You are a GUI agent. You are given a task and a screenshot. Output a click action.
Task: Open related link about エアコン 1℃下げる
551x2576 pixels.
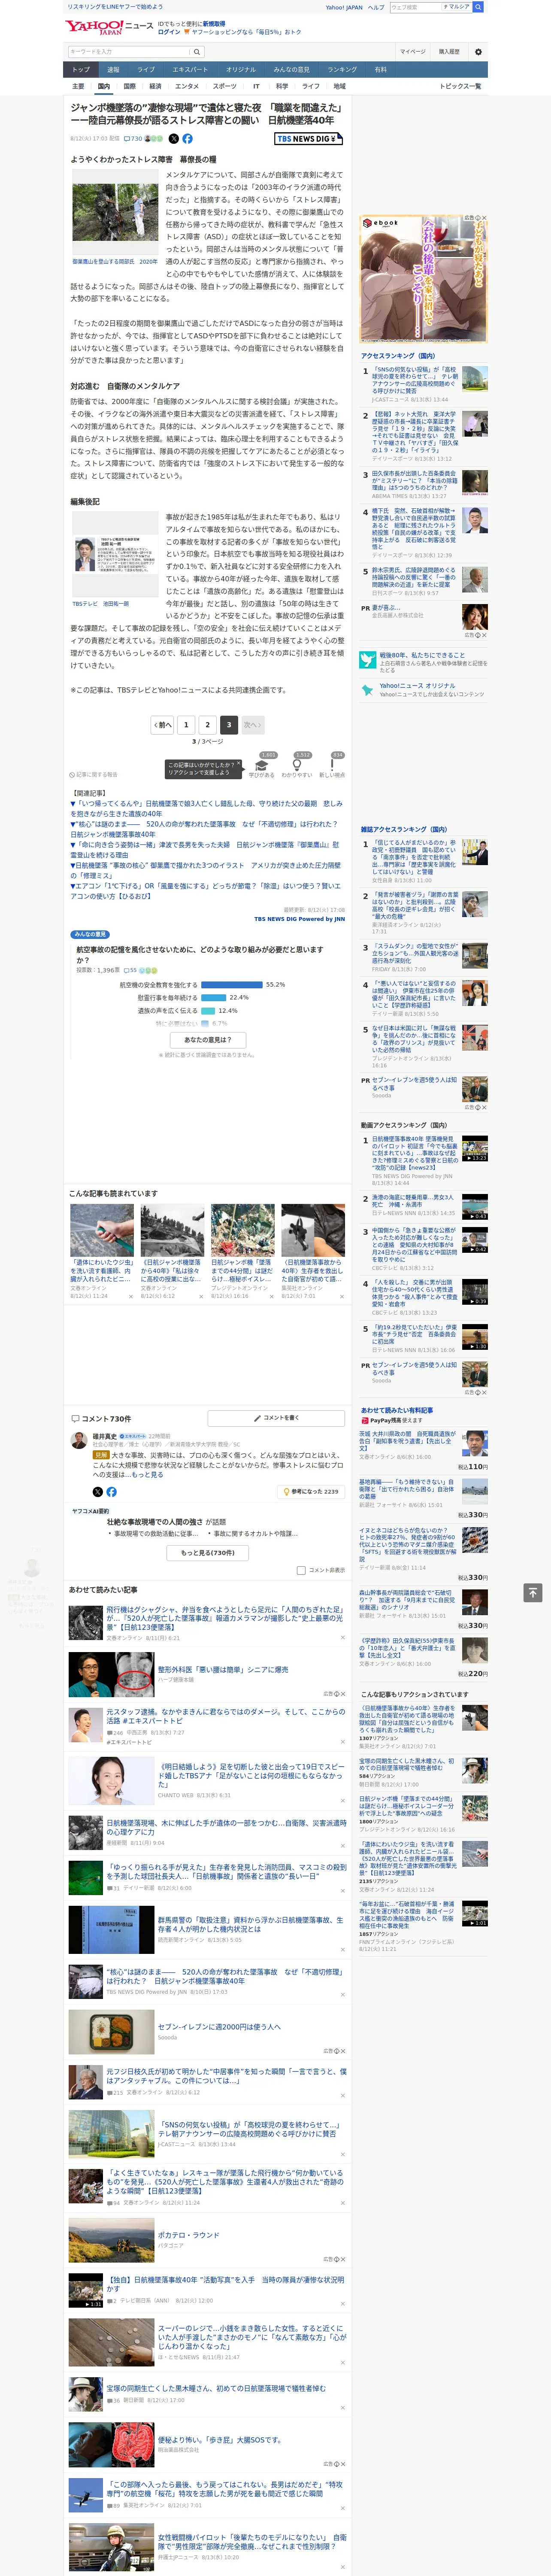click(205, 890)
